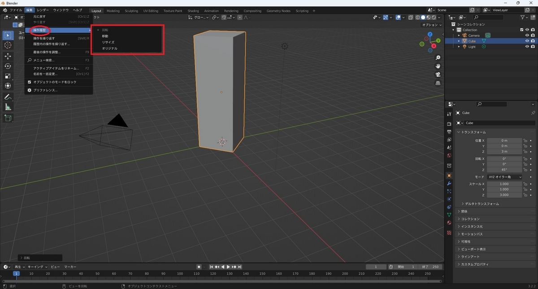Screen dimensions: 538x289
Task: Choose 元に戻す from edit menu
Action: pyautogui.click(x=58, y=17)
